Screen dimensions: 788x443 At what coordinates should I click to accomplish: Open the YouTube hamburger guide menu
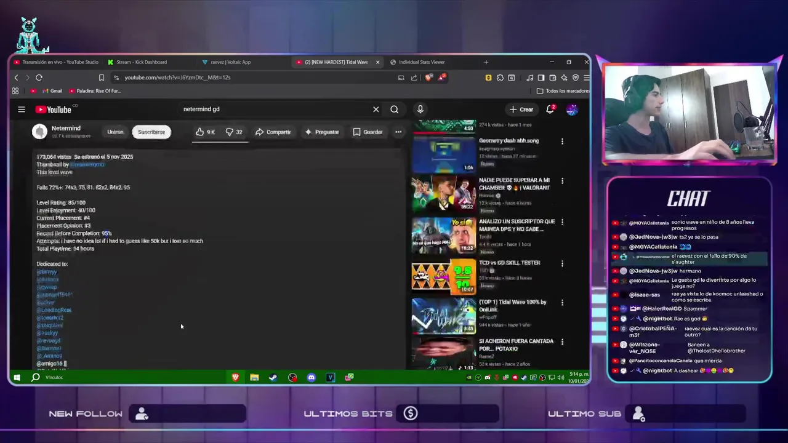point(22,110)
